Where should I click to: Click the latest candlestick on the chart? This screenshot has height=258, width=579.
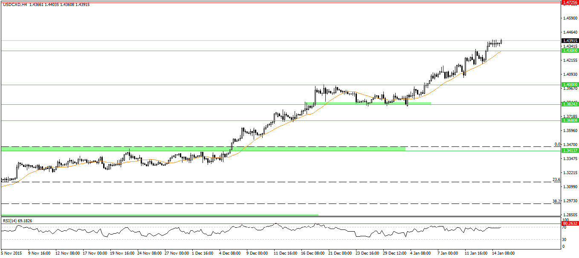tap(501, 41)
